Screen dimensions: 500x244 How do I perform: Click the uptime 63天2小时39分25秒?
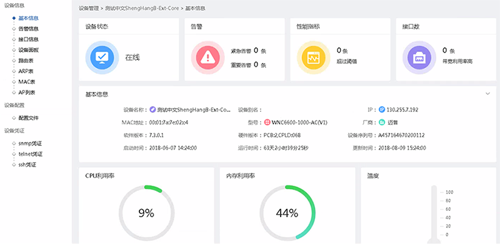coord(286,148)
